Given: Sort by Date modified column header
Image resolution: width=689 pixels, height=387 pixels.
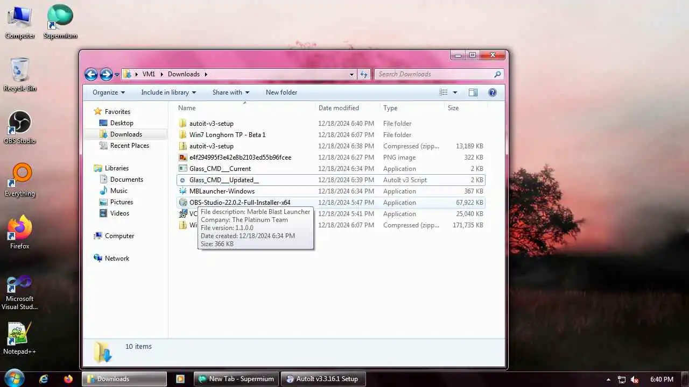Looking at the screenshot, I should (347, 108).
